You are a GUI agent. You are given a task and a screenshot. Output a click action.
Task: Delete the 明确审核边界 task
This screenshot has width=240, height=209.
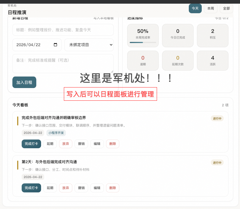(x=113, y=144)
